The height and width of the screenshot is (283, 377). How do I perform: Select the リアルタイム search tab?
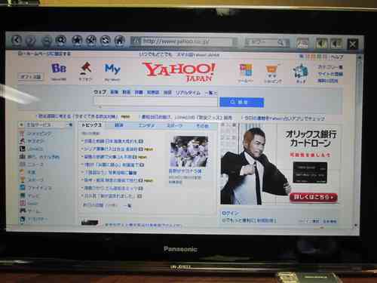(188, 93)
